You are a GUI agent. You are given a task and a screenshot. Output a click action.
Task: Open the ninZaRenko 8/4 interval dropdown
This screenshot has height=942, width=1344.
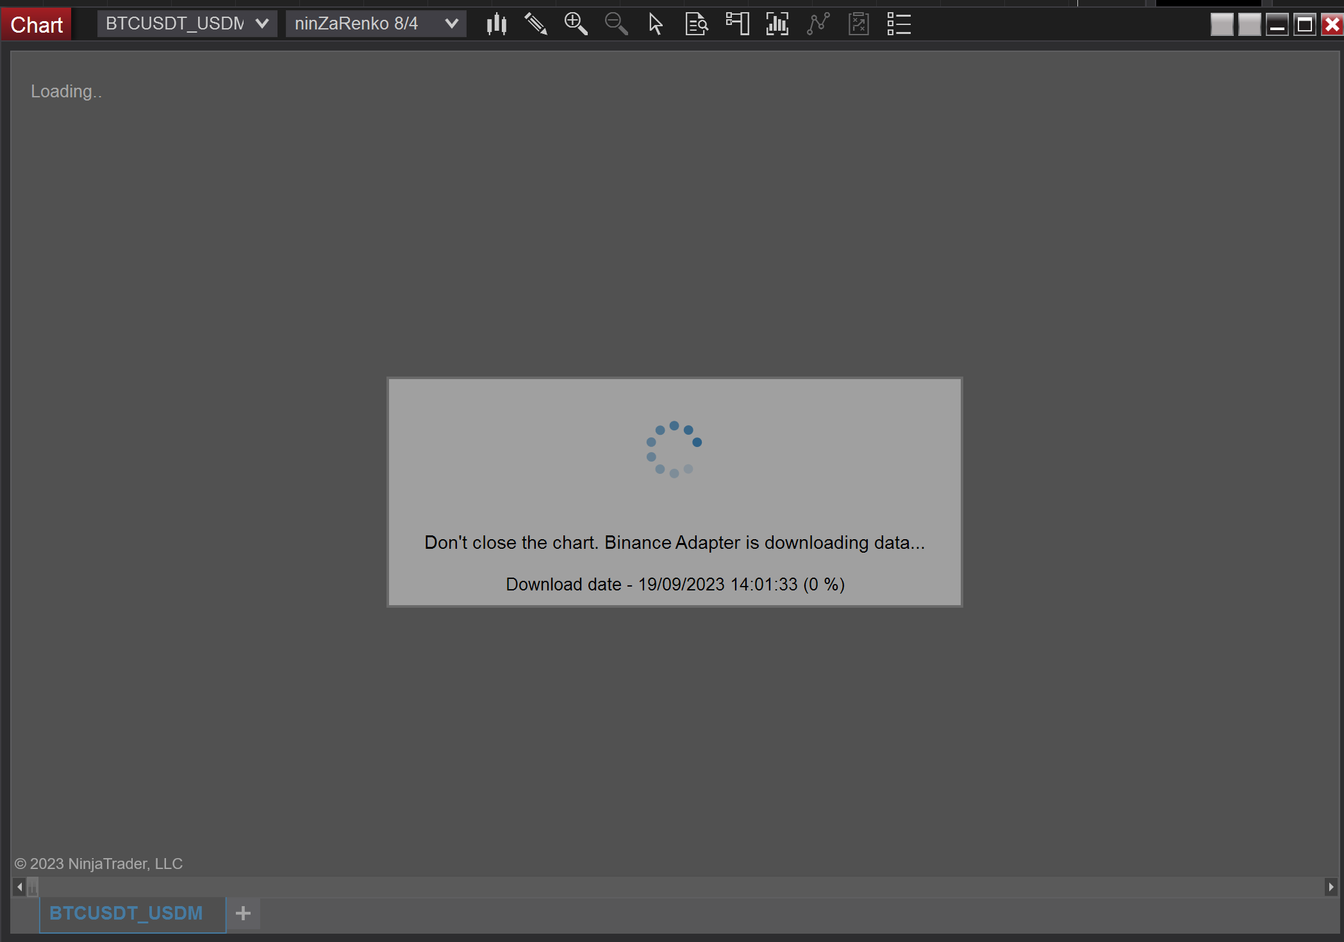tap(376, 24)
